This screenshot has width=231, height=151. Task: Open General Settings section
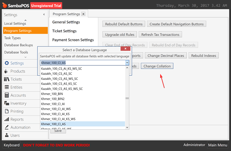tap(66, 22)
